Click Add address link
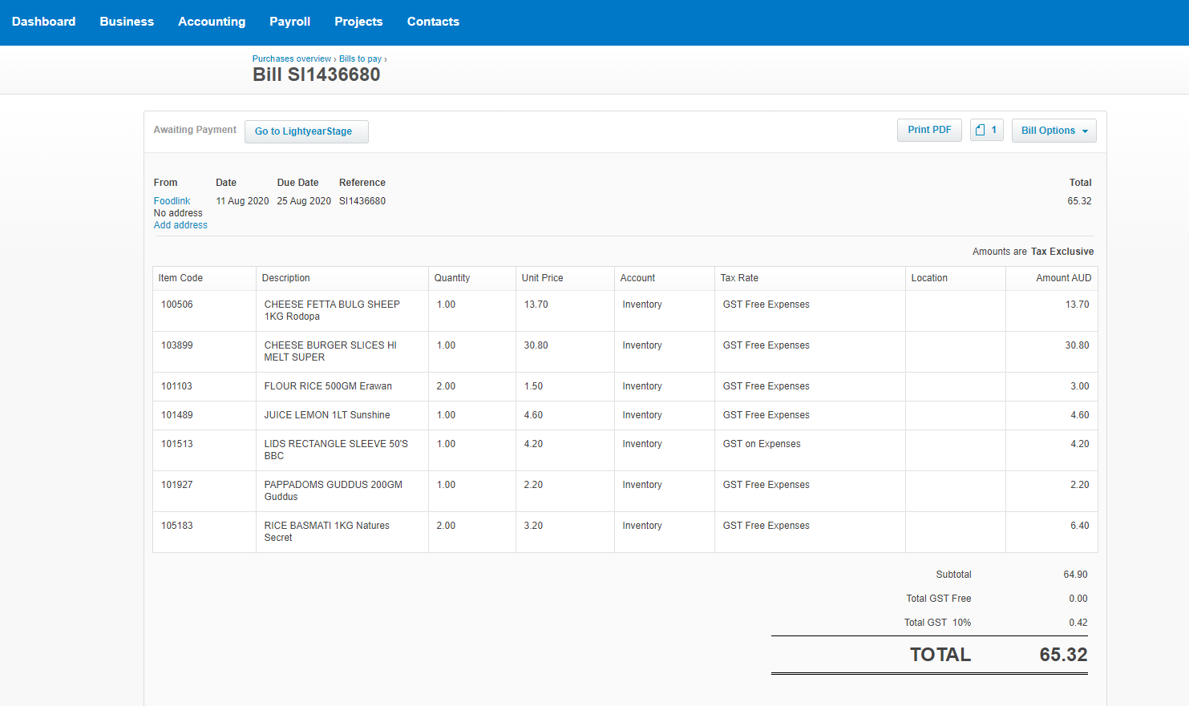The height and width of the screenshot is (706, 1189). [180, 225]
